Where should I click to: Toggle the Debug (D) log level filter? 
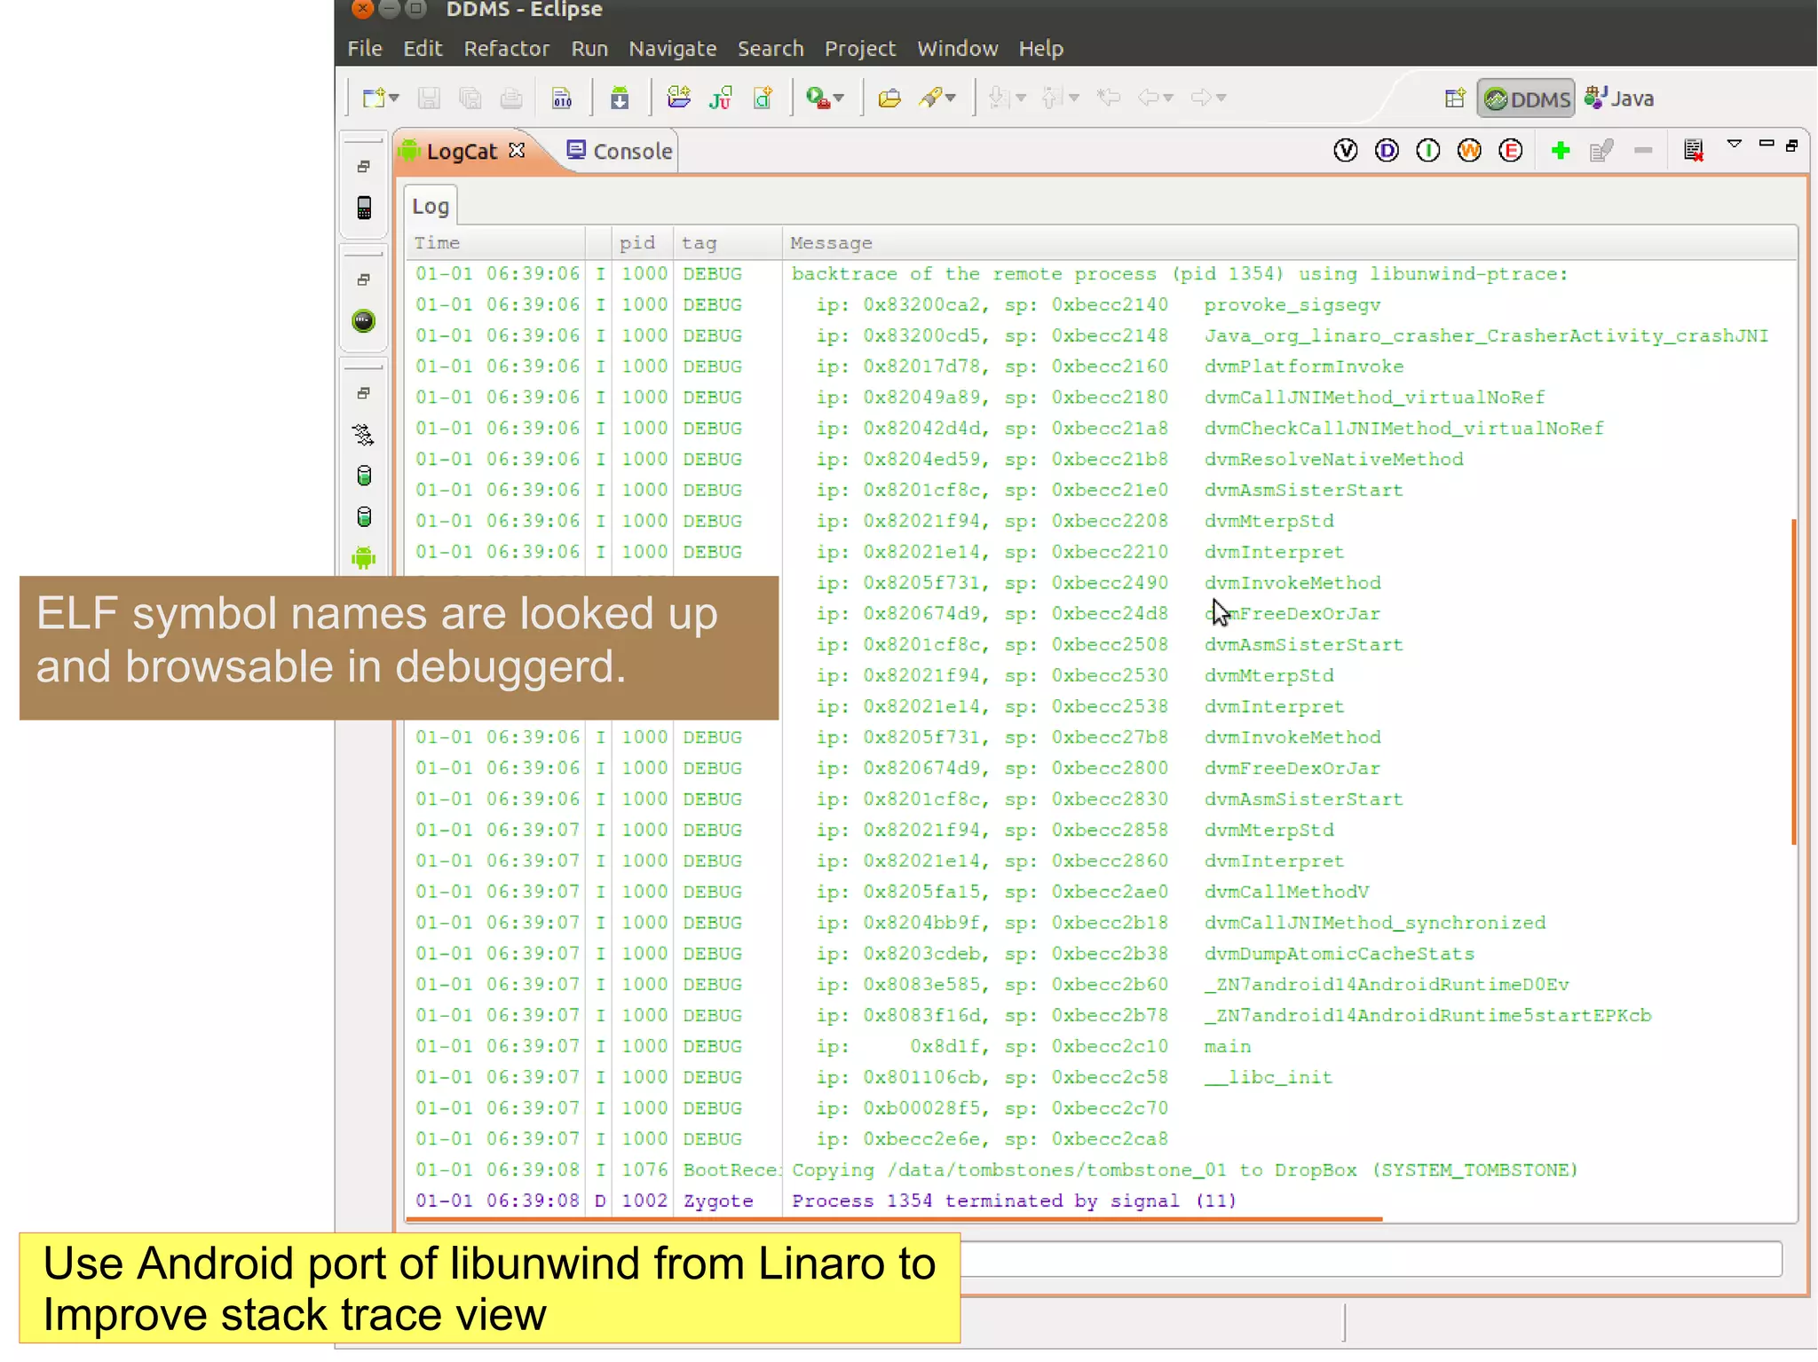click(1387, 151)
